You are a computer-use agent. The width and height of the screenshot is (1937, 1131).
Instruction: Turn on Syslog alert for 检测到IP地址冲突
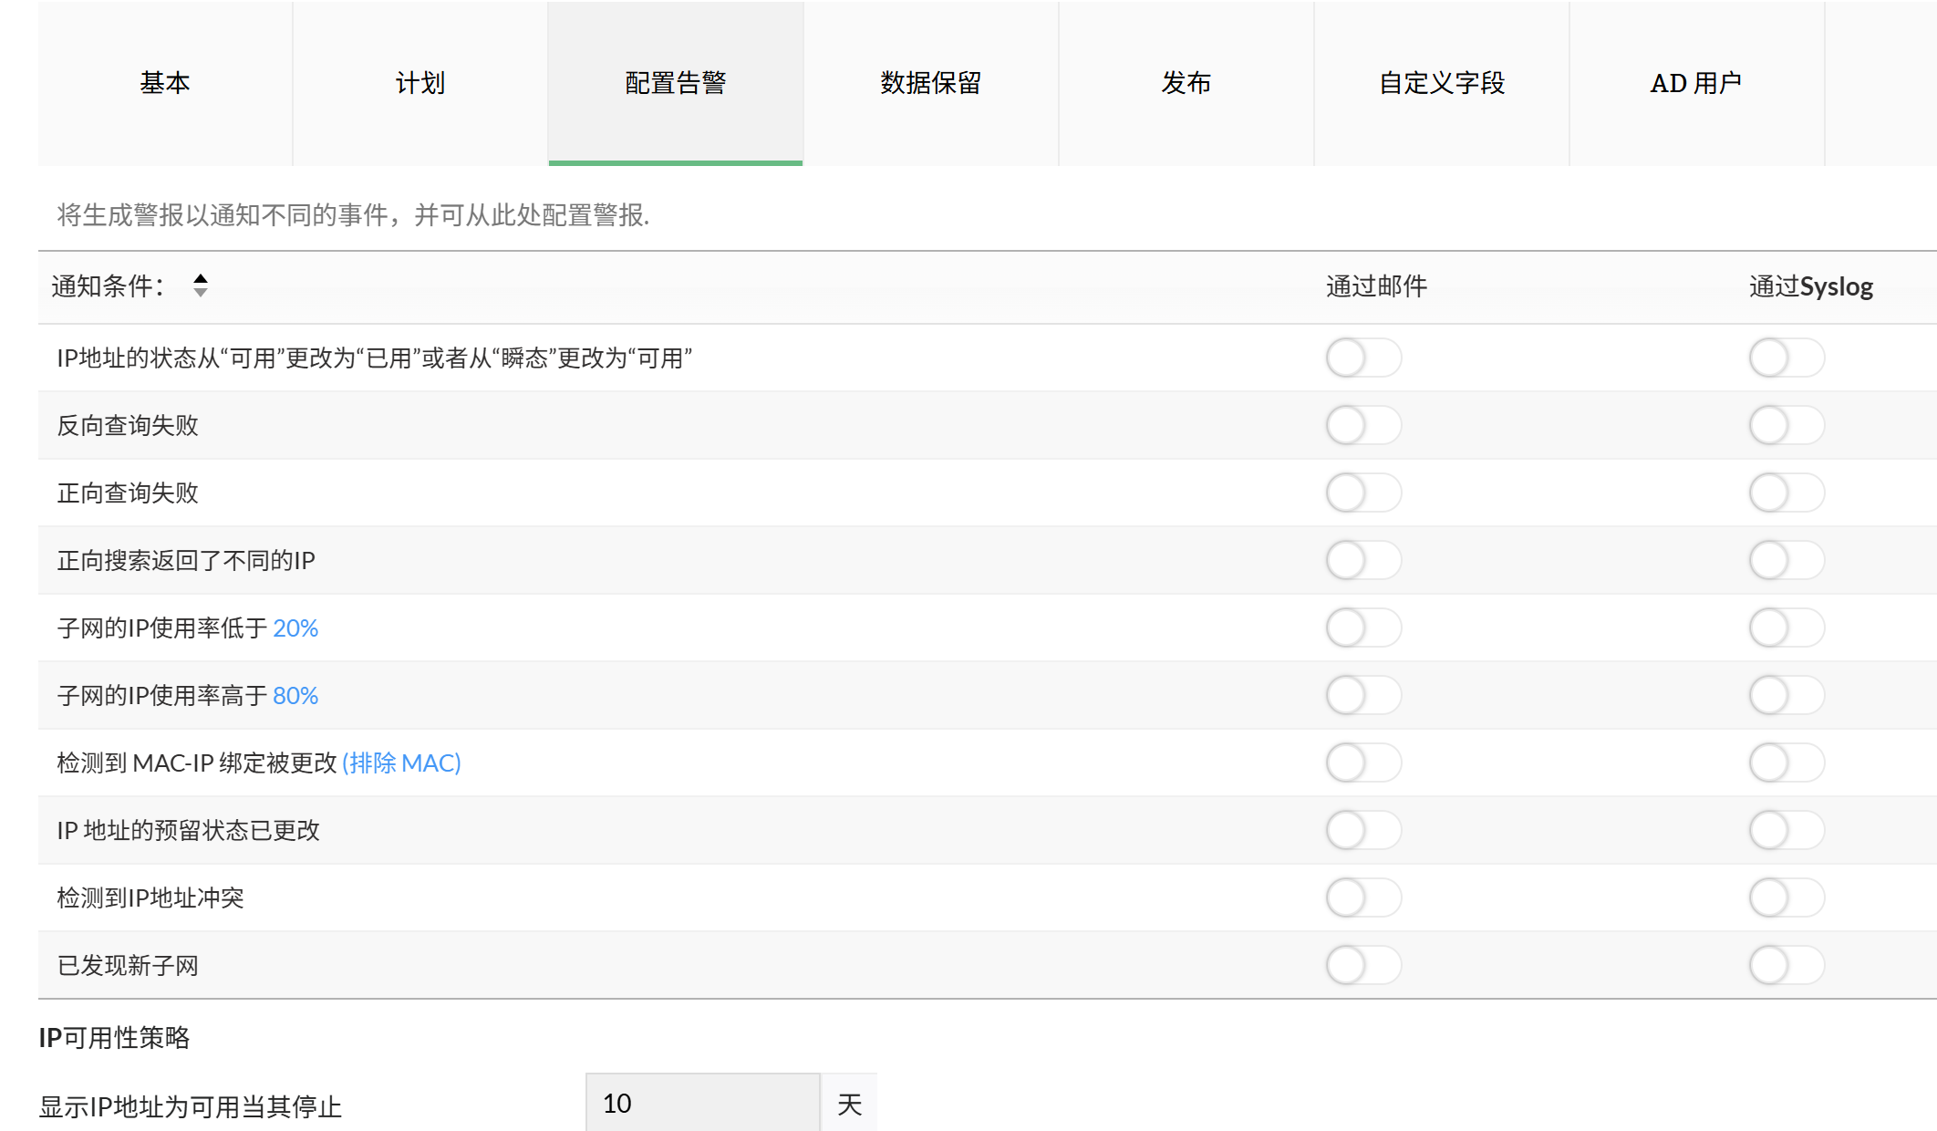coord(1786,898)
